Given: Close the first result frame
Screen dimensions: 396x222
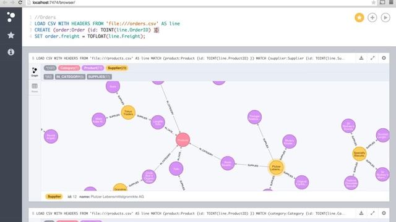Looking at the screenshot, I should [x=384, y=58].
